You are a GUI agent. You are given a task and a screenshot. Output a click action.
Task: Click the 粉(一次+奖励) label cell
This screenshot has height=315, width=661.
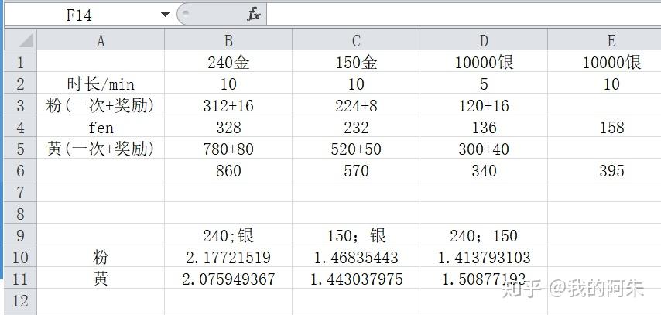[x=101, y=105]
